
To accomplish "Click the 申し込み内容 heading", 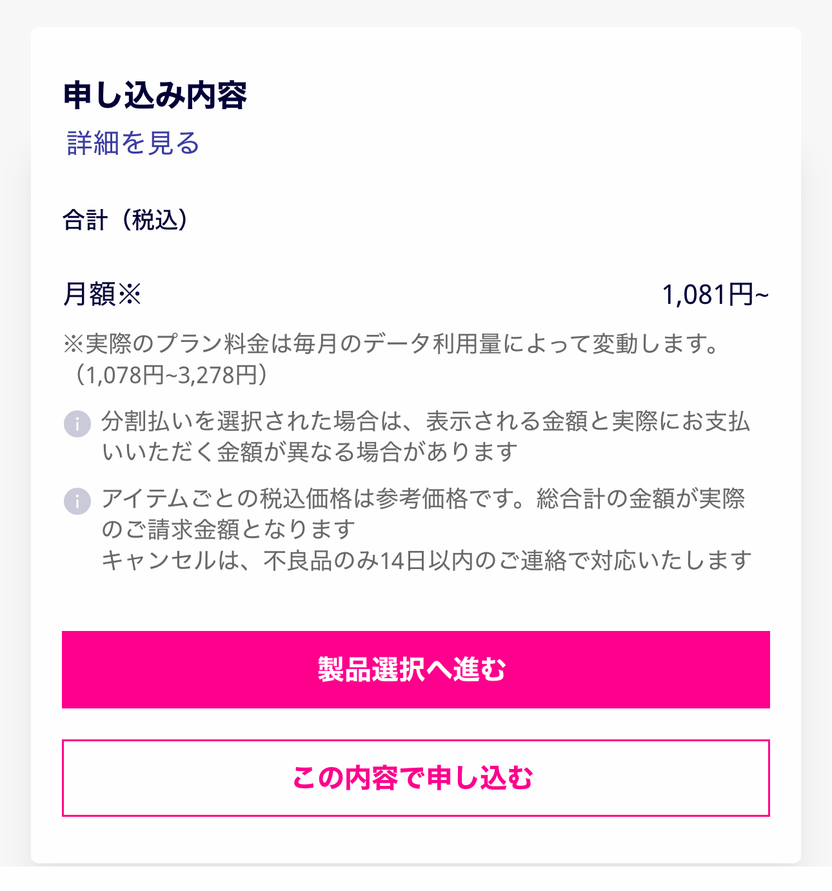I will click(155, 95).
